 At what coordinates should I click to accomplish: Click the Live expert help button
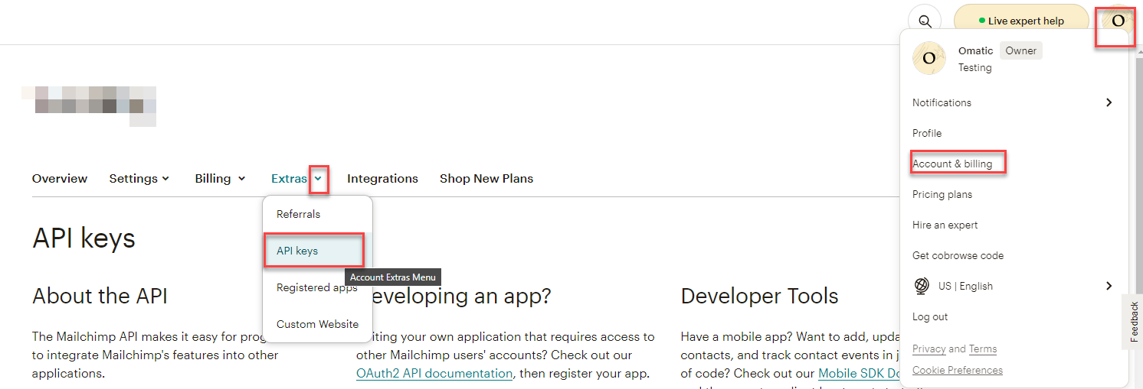(x=1021, y=21)
